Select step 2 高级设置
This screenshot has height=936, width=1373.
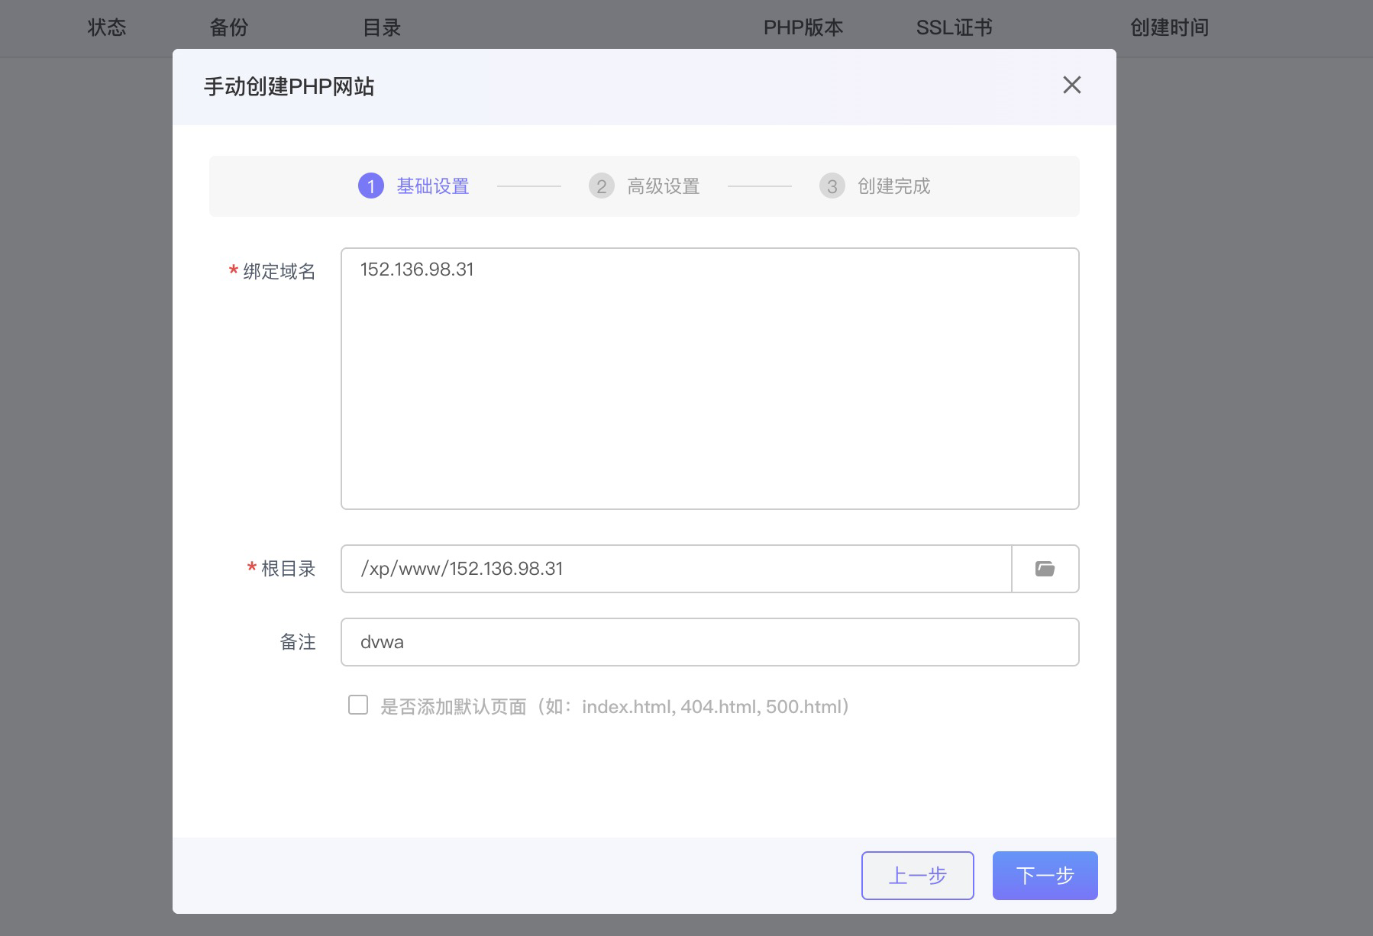[645, 186]
